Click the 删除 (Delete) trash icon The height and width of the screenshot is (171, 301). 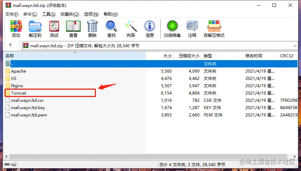[92, 26]
